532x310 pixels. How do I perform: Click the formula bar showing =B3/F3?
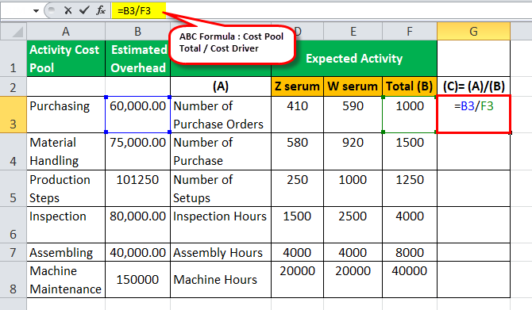coord(322,10)
